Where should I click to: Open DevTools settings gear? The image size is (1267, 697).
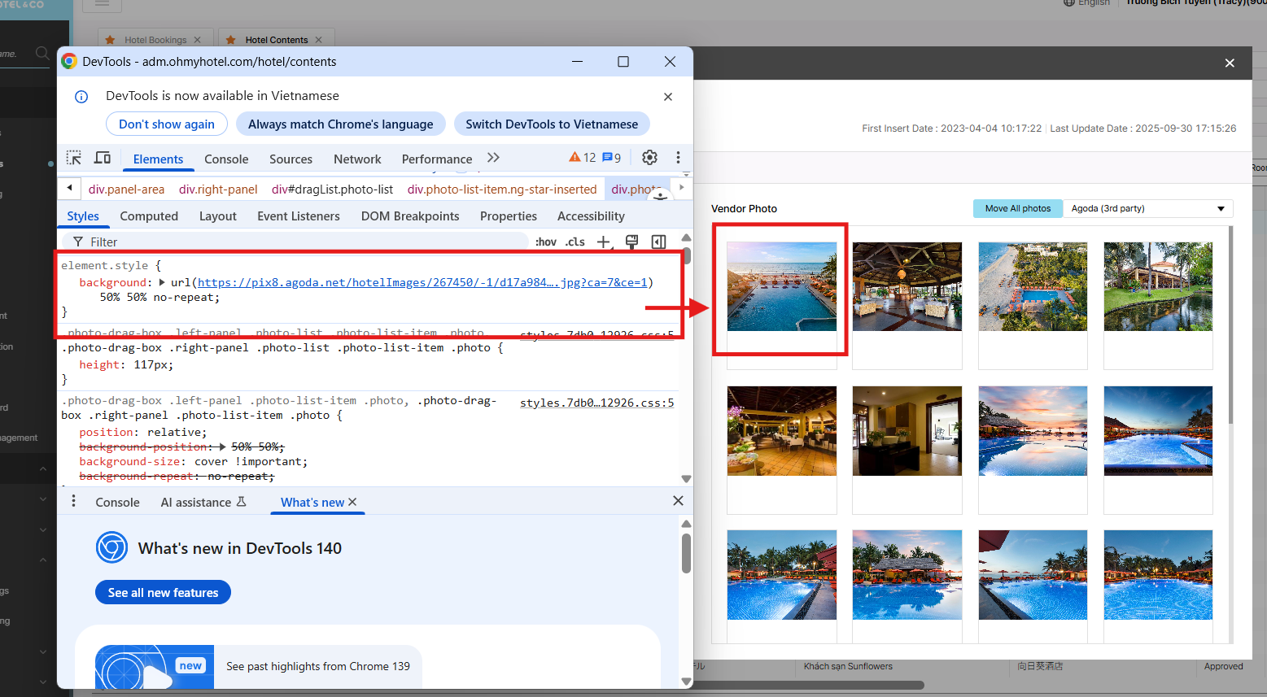click(x=649, y=158)
